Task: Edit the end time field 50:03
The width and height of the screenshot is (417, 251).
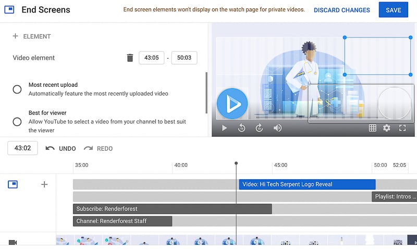Action: coord(185,58)
